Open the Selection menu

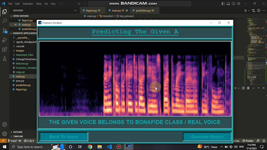(28, 4)
